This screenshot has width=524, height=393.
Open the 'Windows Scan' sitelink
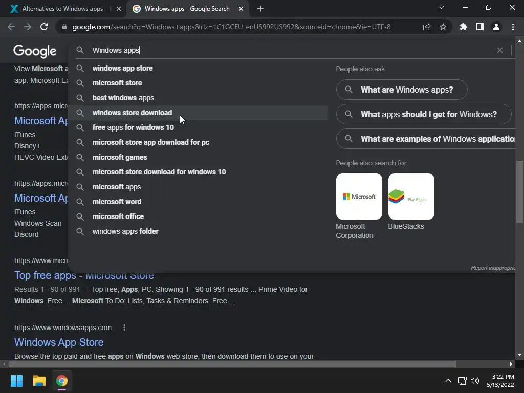pyautogui.click(x=38, y=223)
